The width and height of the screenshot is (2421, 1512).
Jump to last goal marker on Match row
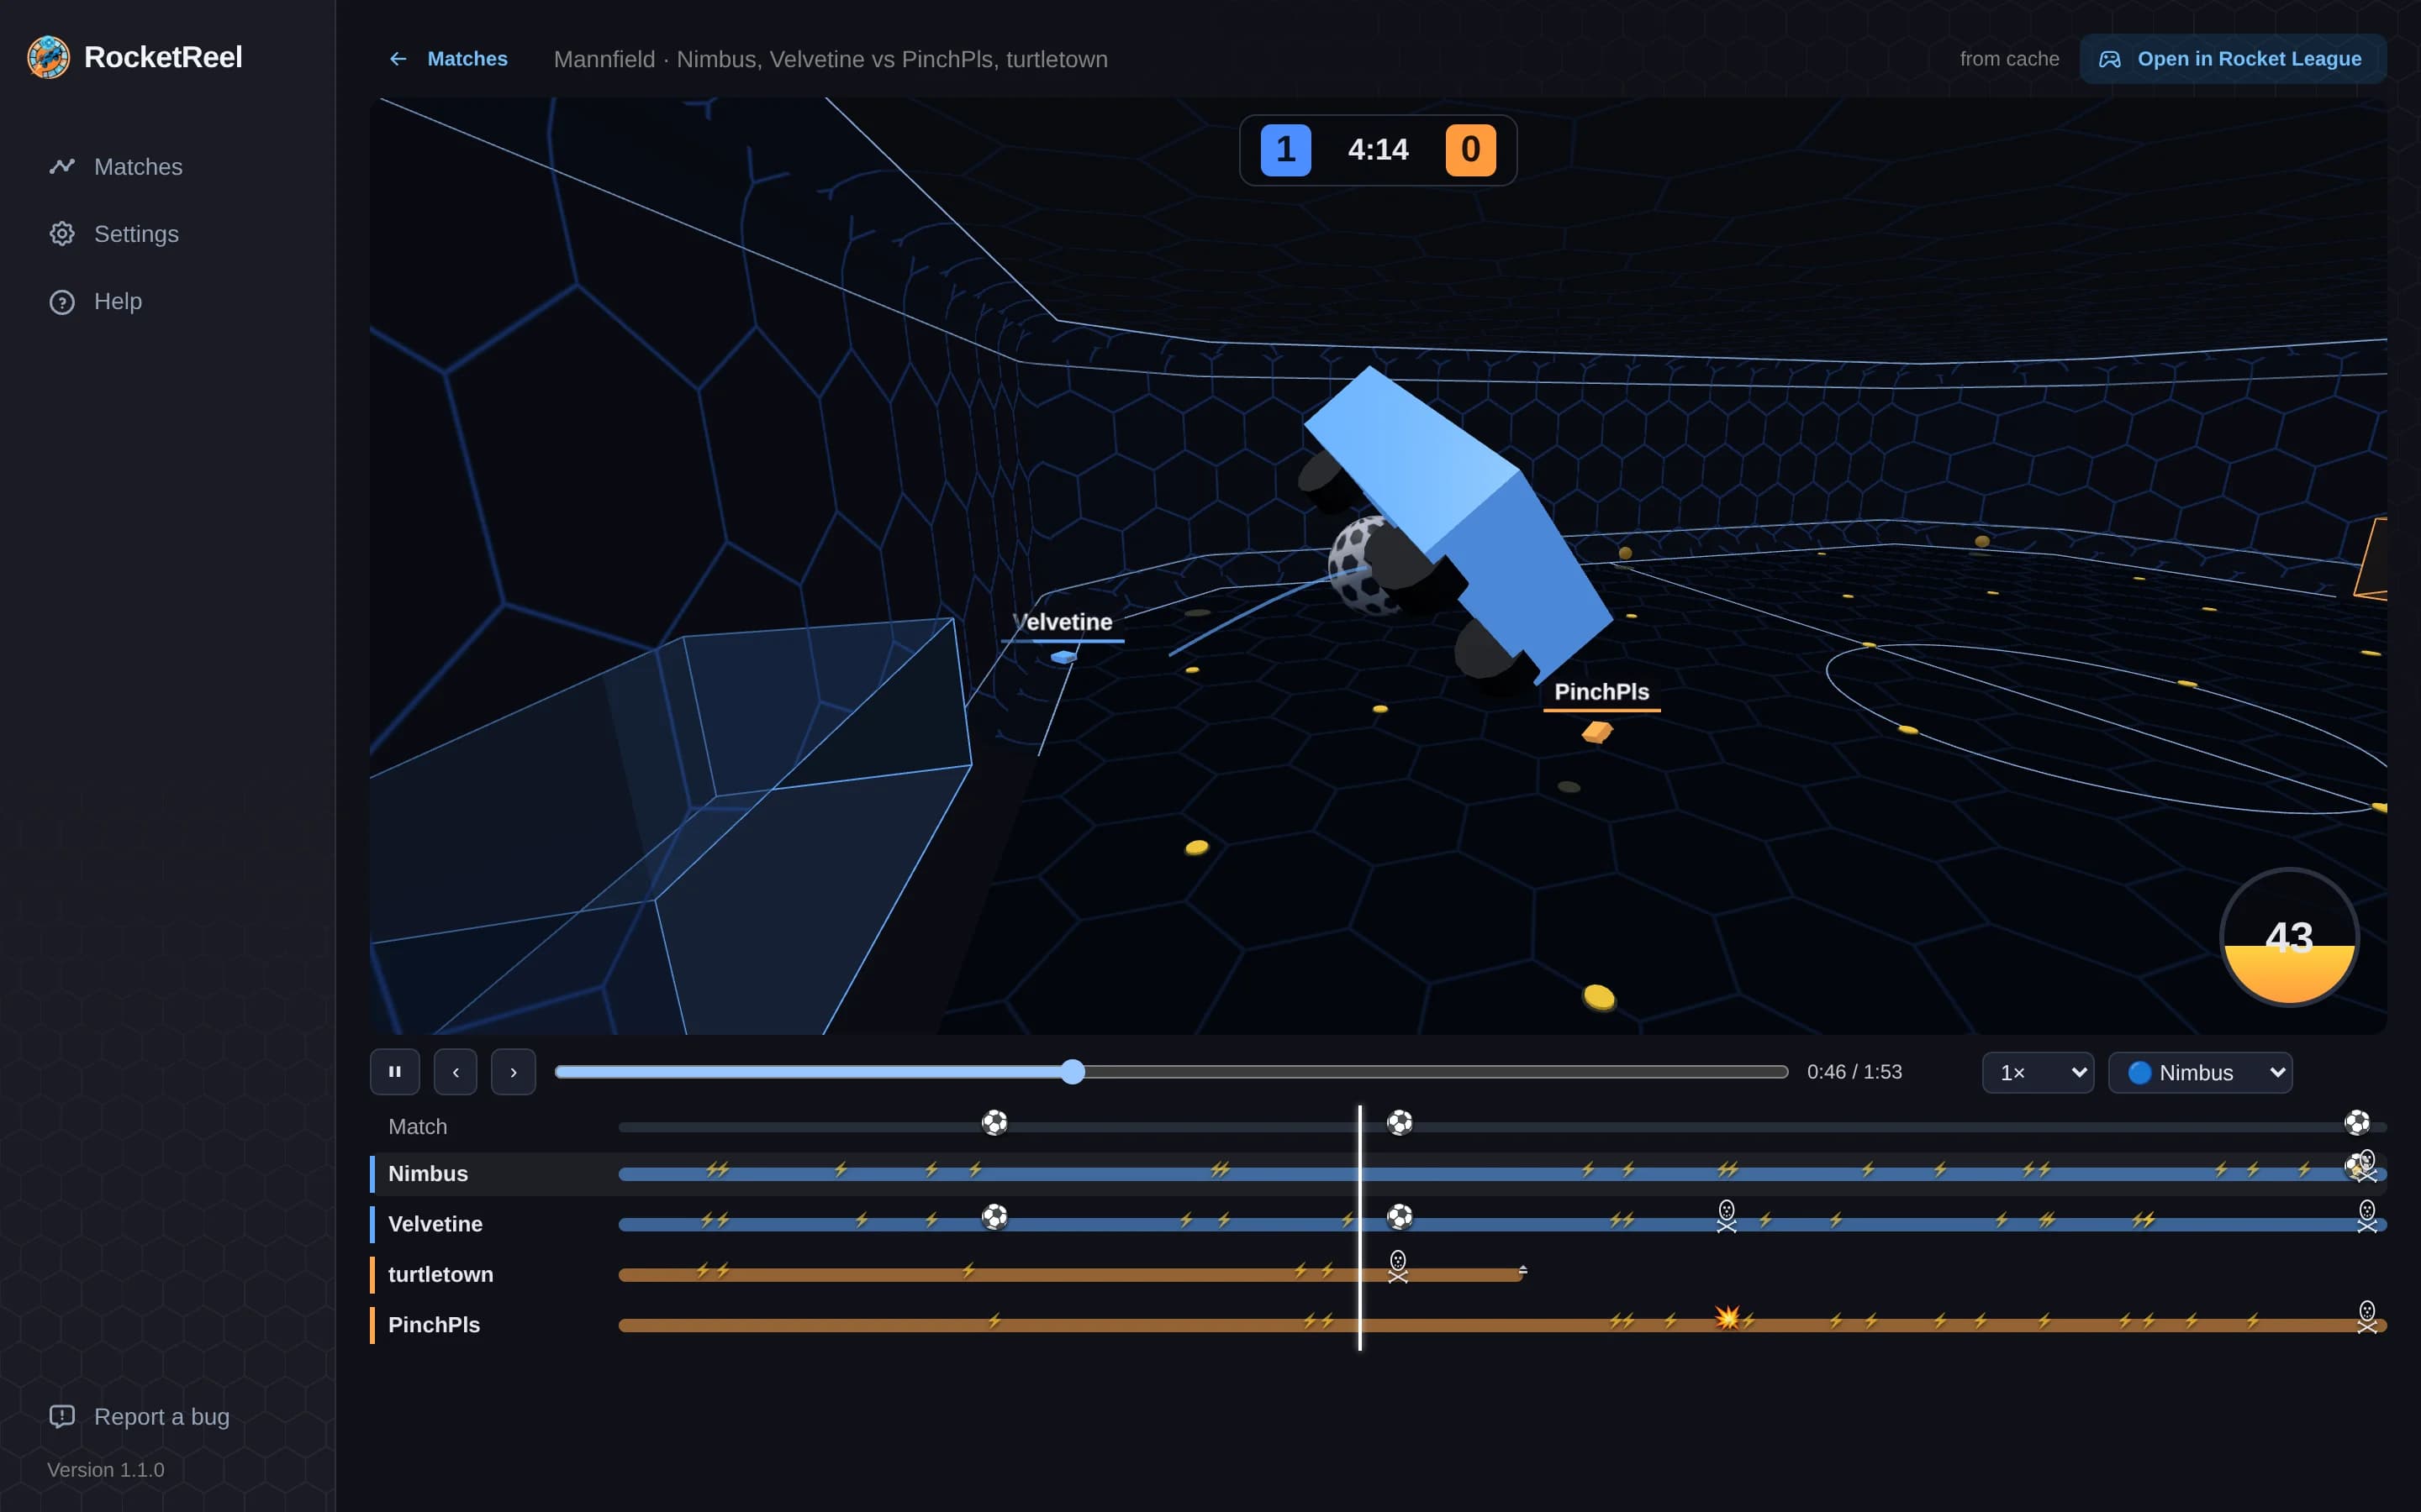pos(2357,1122)
